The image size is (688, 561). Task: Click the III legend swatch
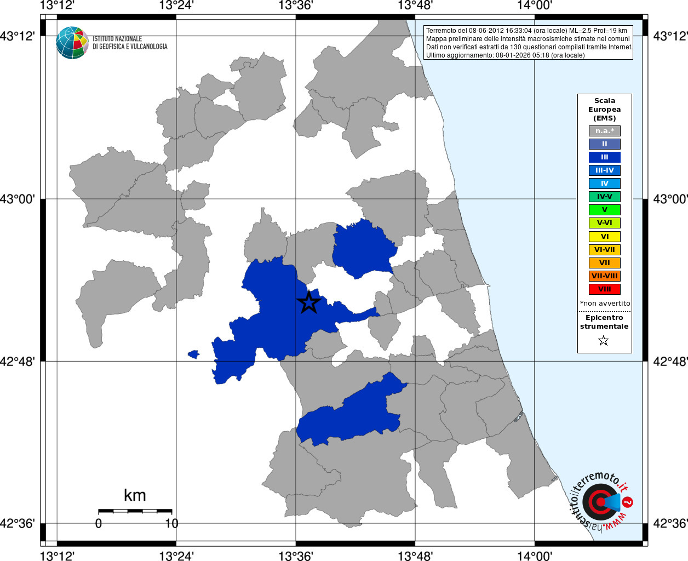point(605,157)
